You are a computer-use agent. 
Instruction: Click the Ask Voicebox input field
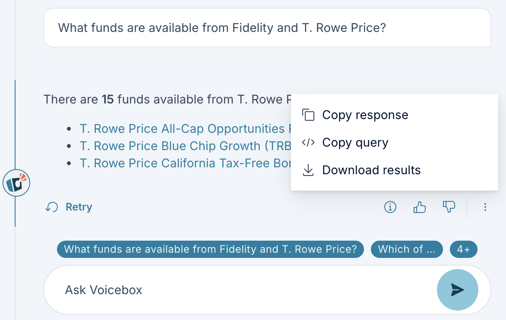[237, 289]
